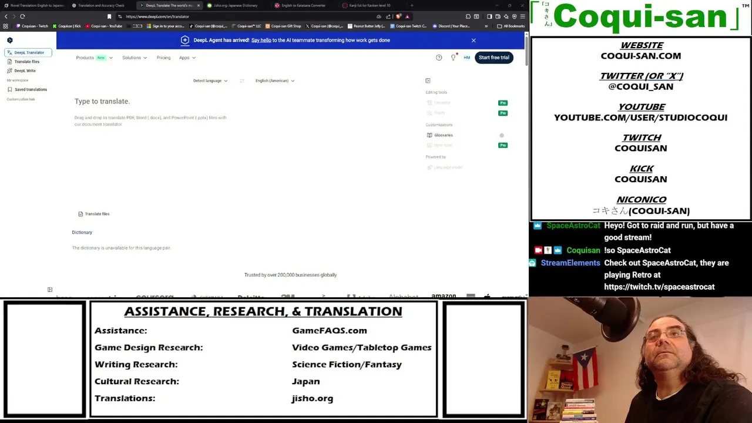Open the Pricing page
The image size is (752, 423).
pos(163,58)
